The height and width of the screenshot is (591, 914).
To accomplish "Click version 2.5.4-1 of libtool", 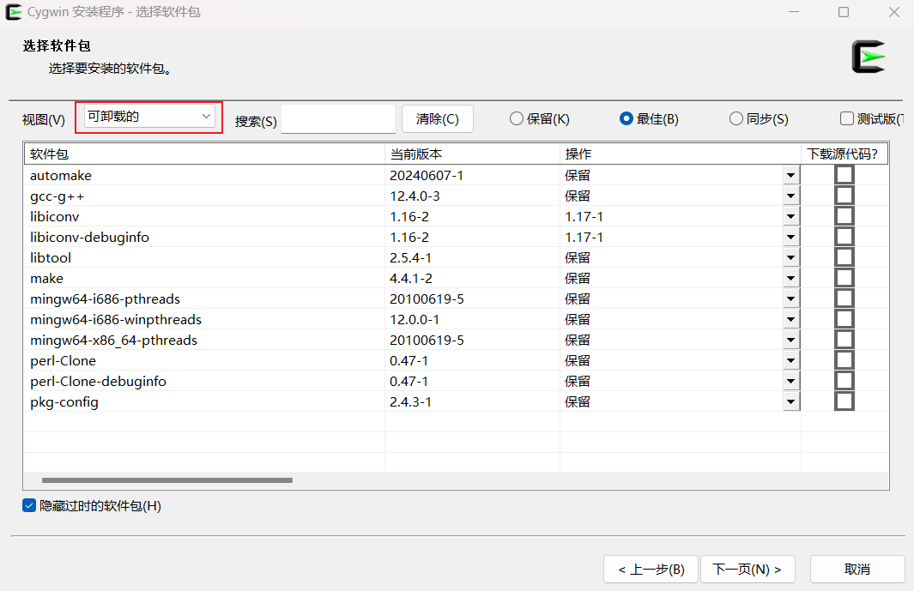I will click(x=410, y=257).
